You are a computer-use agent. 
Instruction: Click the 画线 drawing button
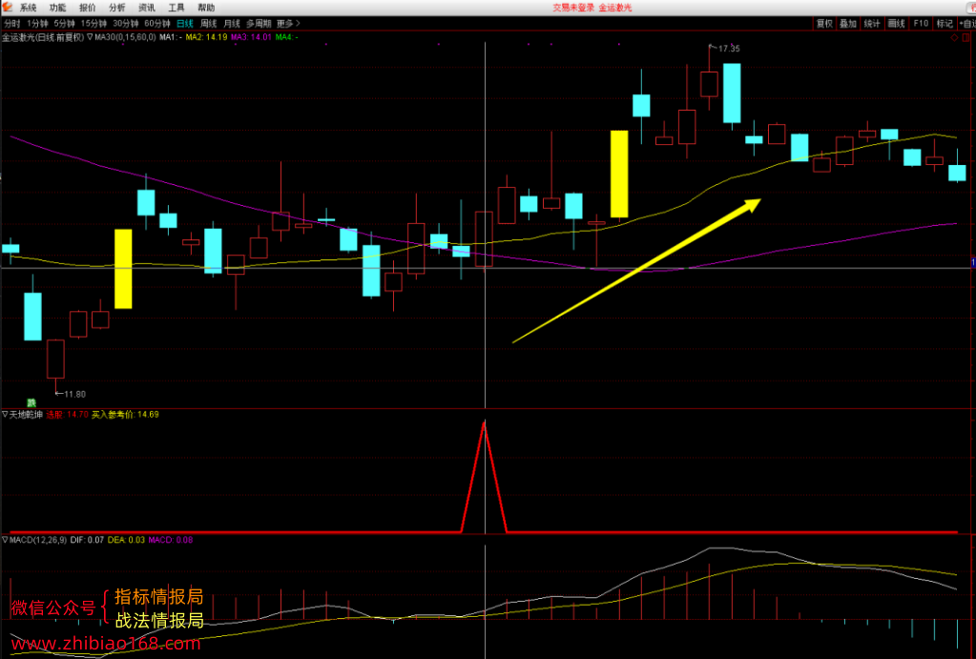(896, 24)
